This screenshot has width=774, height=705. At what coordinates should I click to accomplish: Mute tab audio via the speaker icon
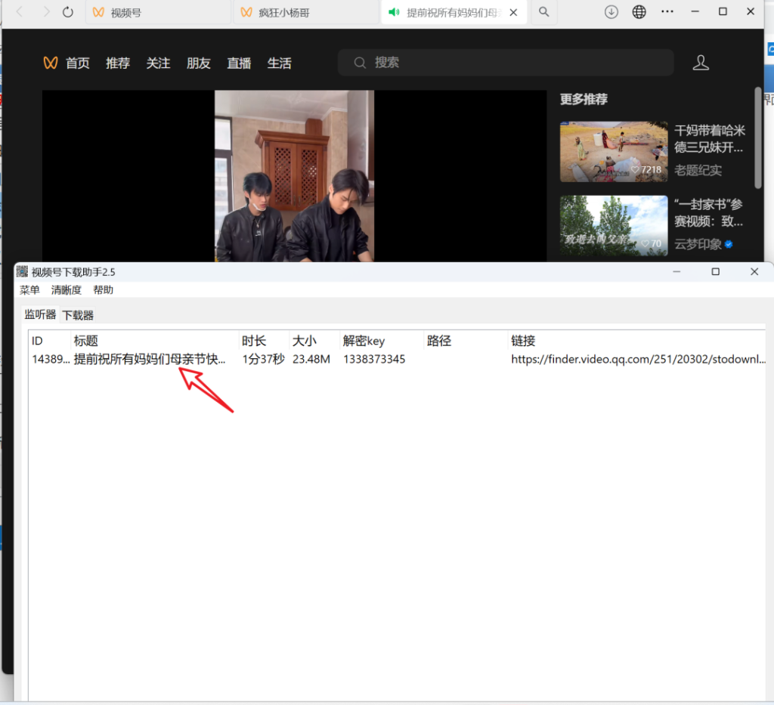pyautogui.click(x=393, y=12)
